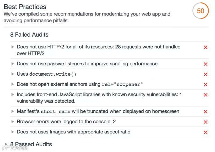Click the red X beside passive listeners audit
This screenshot has height=152, width=215.
[206, 64]
